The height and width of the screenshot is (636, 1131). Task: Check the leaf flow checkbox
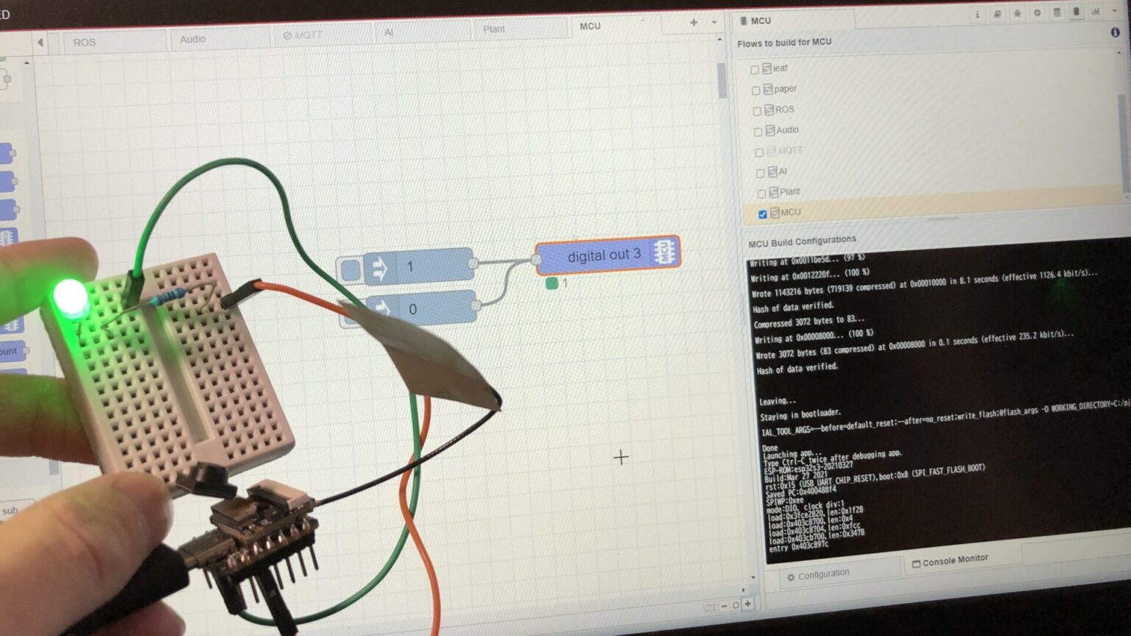[x=755, y=69]
